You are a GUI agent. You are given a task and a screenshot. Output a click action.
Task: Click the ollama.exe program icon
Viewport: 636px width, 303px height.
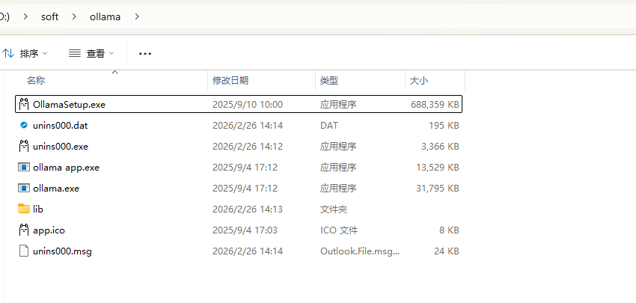[24, 189]
